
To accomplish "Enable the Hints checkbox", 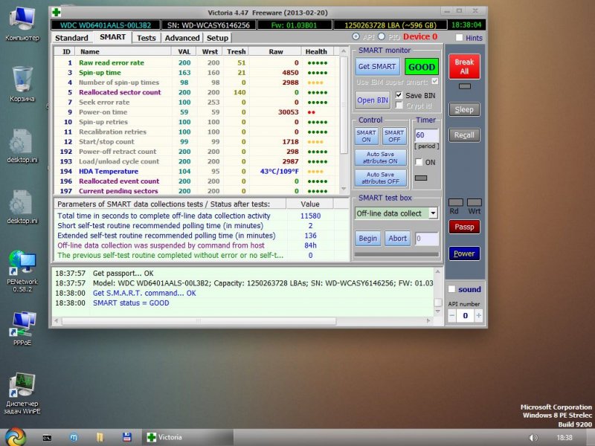I will click(459, 38).
